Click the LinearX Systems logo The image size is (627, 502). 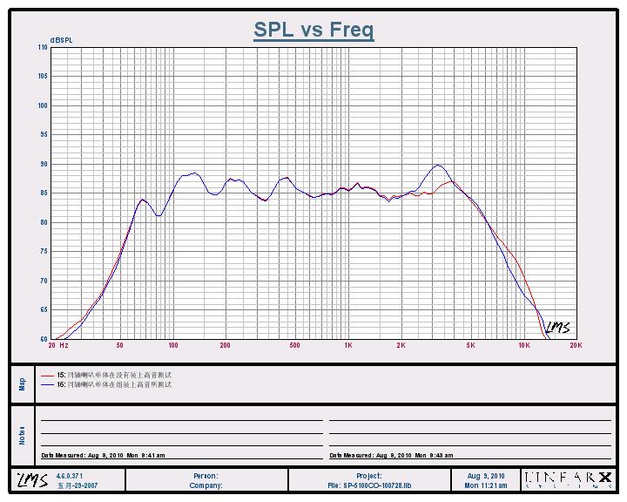pyautogui.click(x=567, y=480)
